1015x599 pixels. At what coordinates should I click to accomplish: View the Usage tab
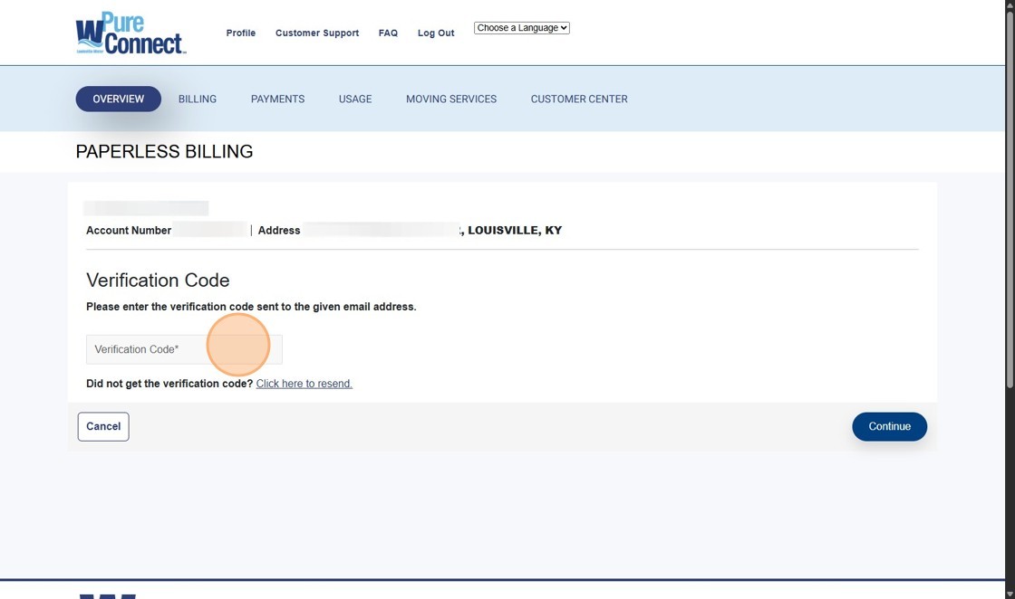(x=355, y=99)
